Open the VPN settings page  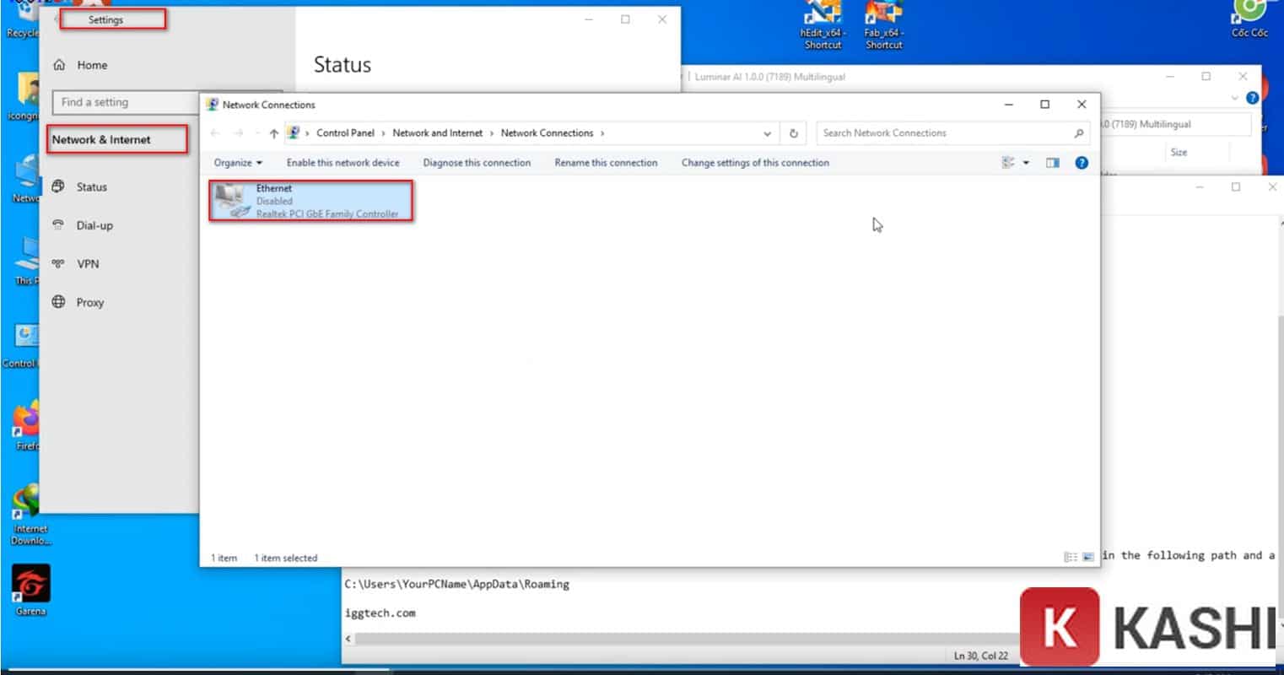(88, 264)
